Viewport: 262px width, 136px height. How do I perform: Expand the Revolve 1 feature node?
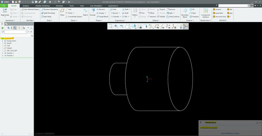point(2,53)
